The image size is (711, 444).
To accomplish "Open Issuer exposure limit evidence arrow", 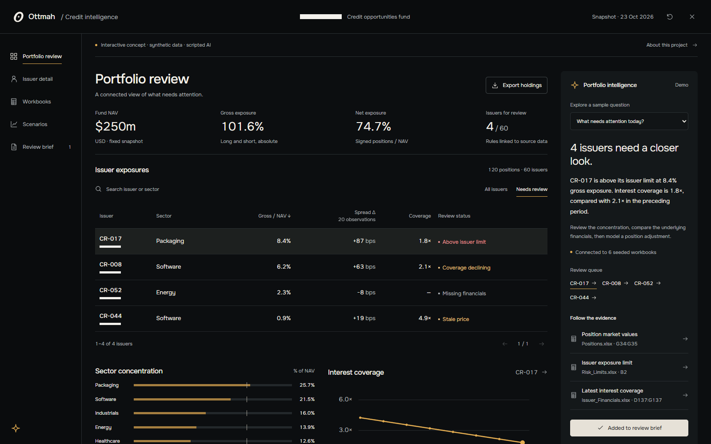I will 685,367.
